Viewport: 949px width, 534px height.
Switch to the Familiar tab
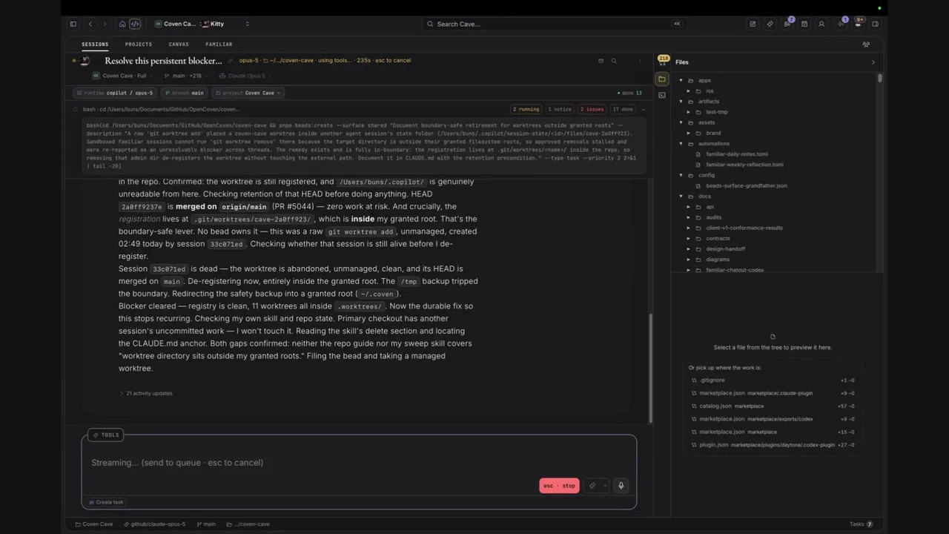[219, 44]
